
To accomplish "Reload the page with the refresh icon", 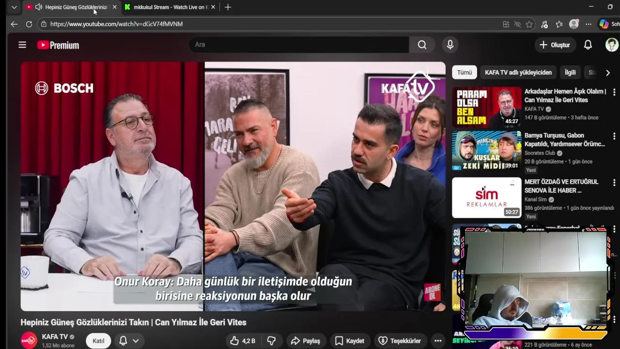I will pos(29,24).
